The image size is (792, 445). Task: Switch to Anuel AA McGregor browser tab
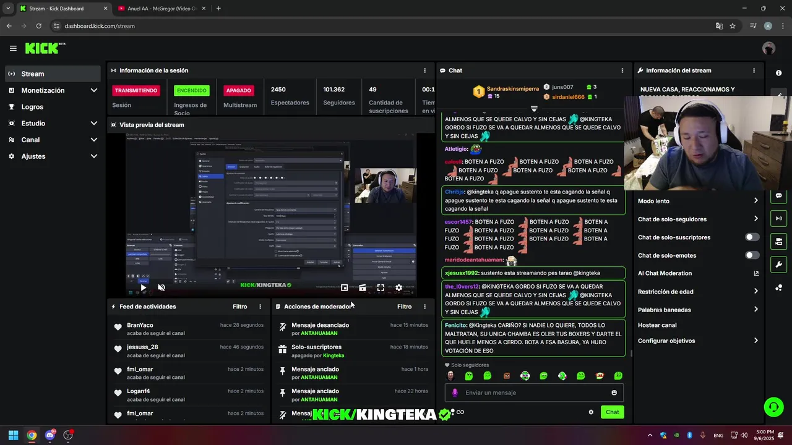(x=163, y=9)
